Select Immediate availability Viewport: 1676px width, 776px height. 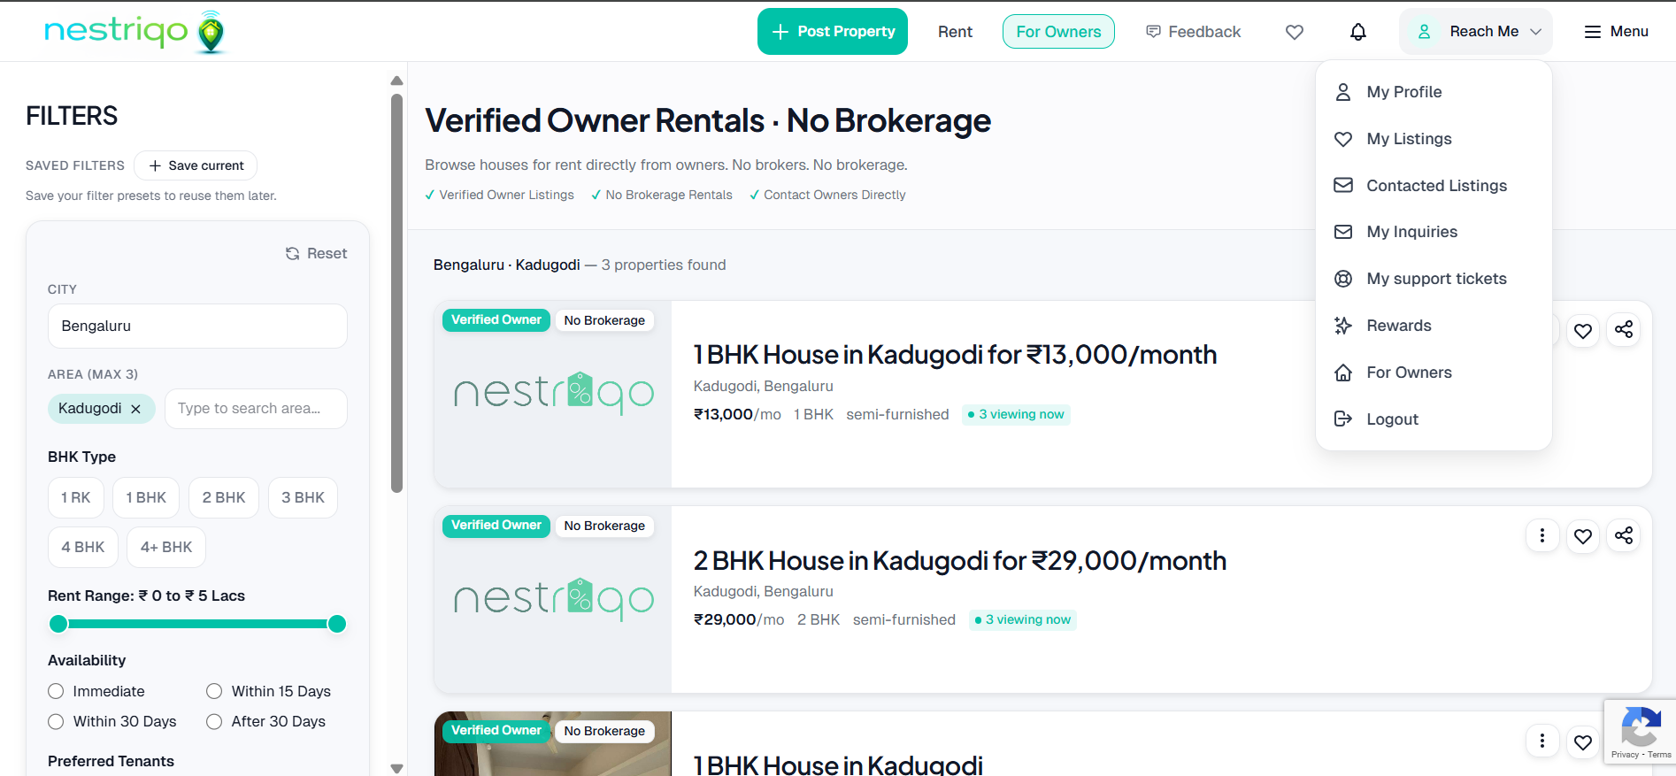click(57, 691)
